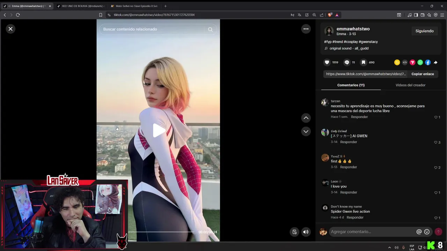This screenshot has width=447, height=251.
Task: Open the emoji picker in comment box
Action: 427,232
